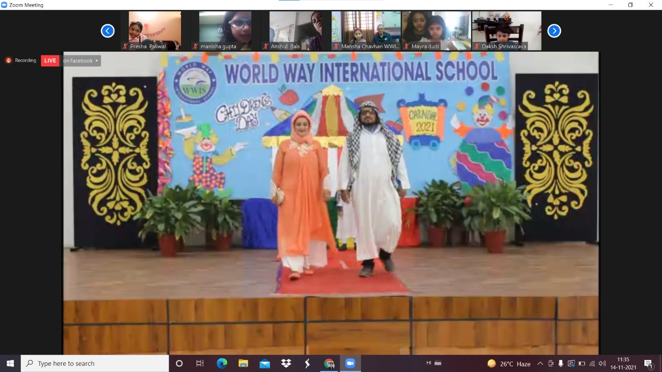Click the Meet Now camera tray icon
662x372 pixels.
(x=551, y=364)
